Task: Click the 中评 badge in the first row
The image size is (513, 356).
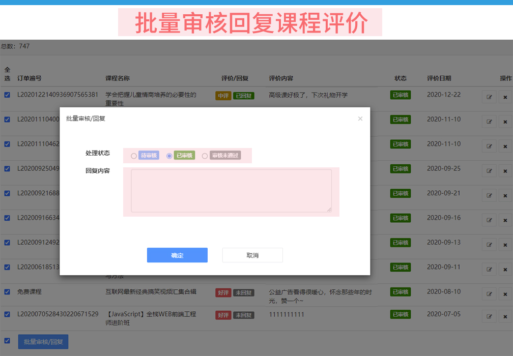Action: tap(223, 96)
